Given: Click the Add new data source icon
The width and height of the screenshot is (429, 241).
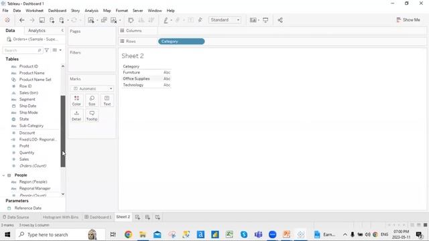Looking at the screenshot, I should (x=52, y=20).
